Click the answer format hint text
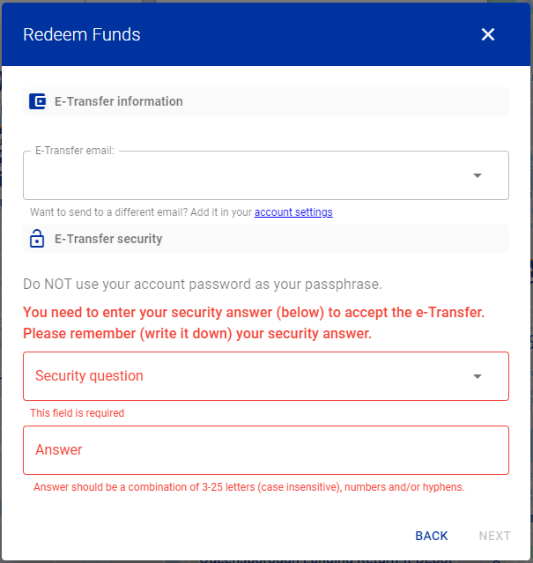The image size is (533, 563). (x=248, y=487)
